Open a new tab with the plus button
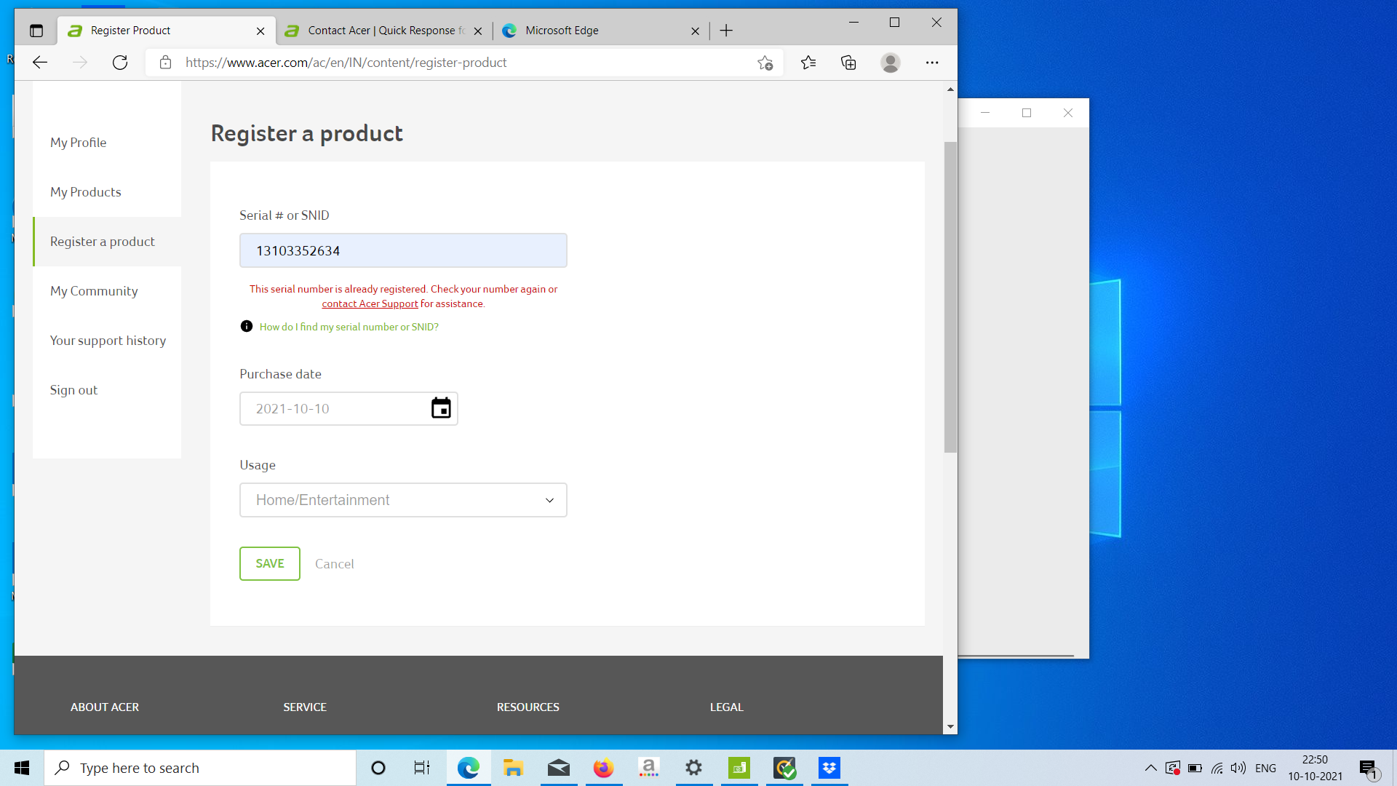Viewport: 1397px width, 786px height. tap(726, 31)
